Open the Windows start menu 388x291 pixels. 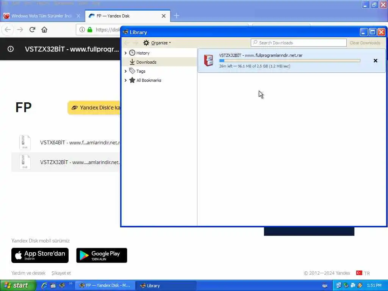[18, 285]
